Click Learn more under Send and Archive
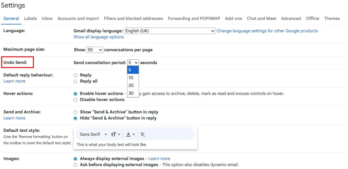 point(14,118)
